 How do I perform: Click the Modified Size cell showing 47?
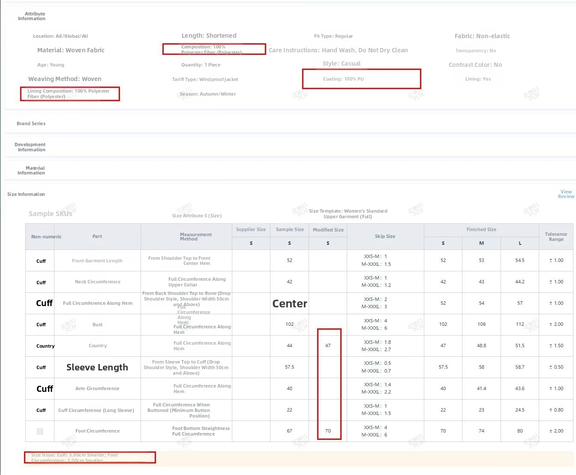click(328, 346)
